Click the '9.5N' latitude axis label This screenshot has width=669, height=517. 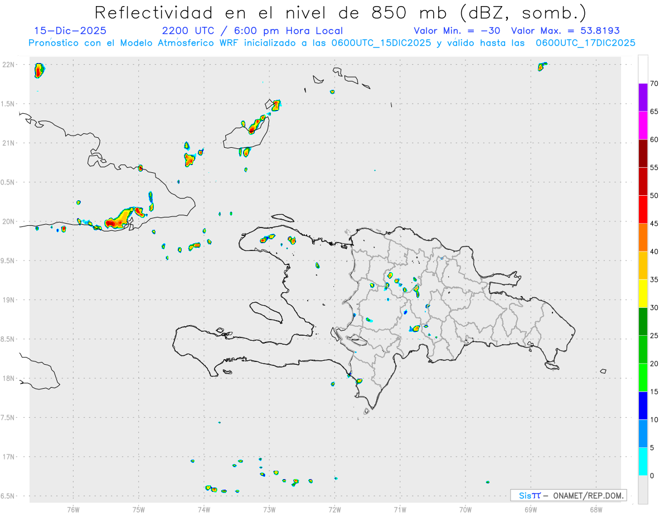[x=8, y=261]
